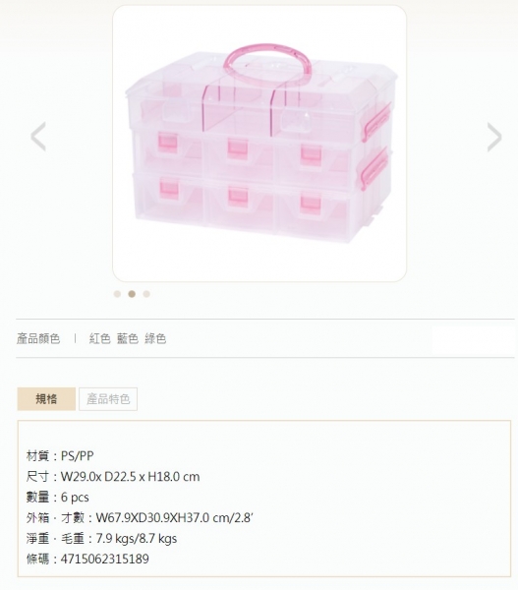518x590 pixels.
Task: Choose the 藍色 color option
Action: [x=128, y=338]
